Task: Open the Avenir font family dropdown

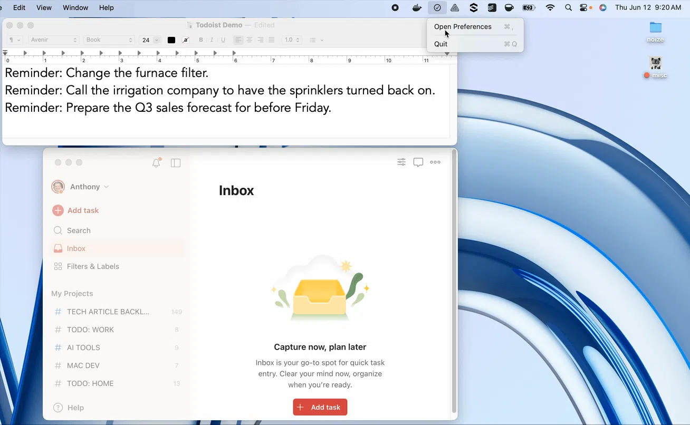Action: click(x=53, y=40)
